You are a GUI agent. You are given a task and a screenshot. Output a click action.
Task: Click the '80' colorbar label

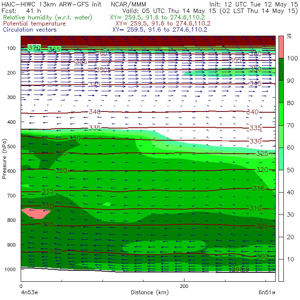click(291, 103)
